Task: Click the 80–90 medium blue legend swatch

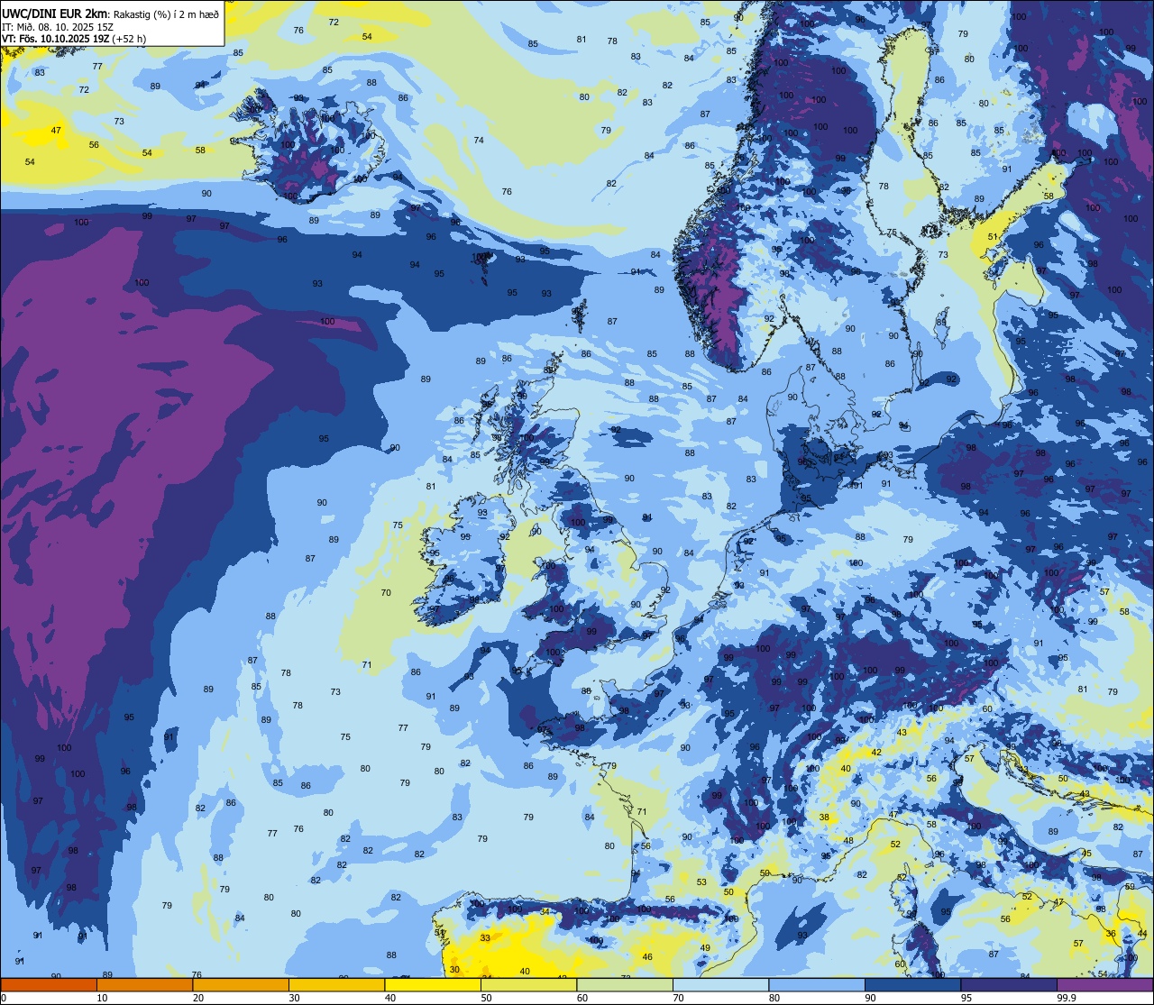Action: click(x=817, y=984)
